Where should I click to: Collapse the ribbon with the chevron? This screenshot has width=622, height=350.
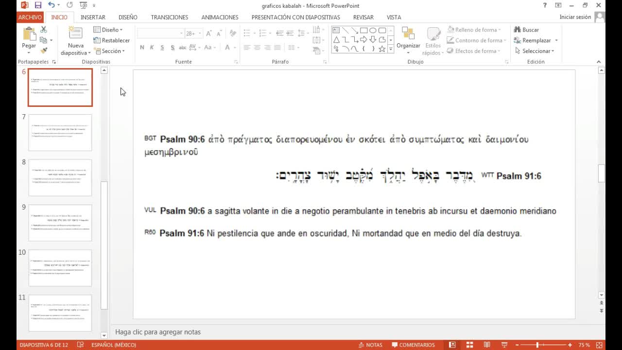coord(599,62)
